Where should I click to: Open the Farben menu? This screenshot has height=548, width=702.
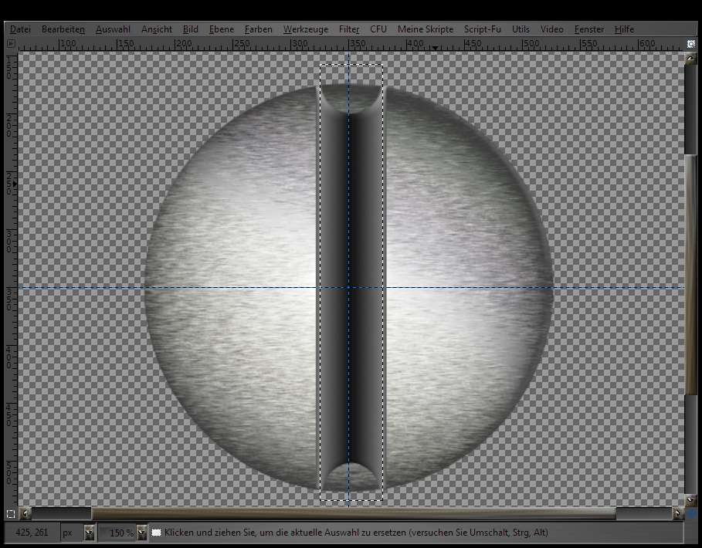(259, 29)
